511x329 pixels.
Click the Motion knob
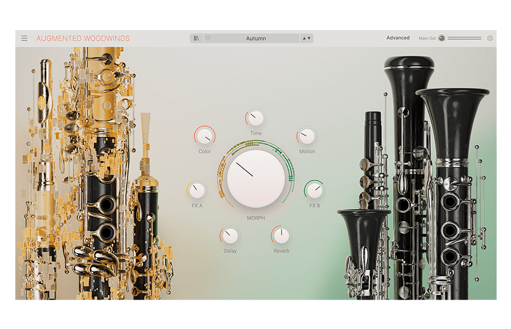pyautogui.click(x=307, y=137)
